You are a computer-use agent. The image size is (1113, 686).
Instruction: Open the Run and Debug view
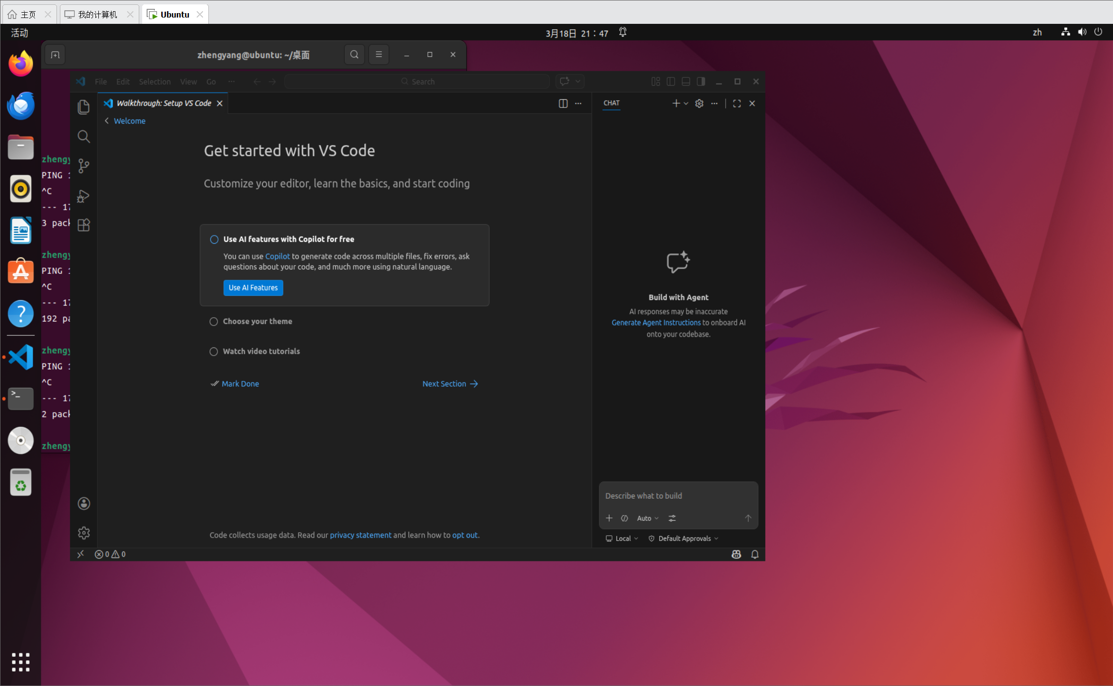click(84, 196)
